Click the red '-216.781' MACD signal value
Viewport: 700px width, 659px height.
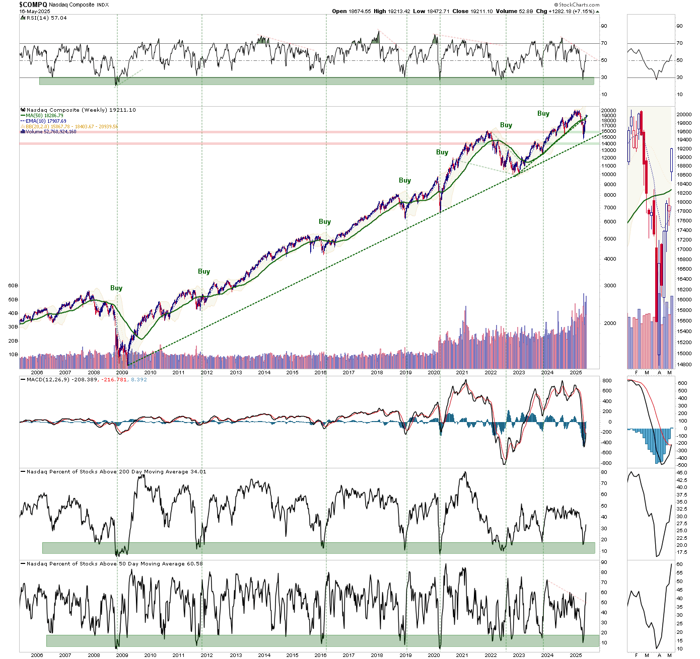(115, 379)
